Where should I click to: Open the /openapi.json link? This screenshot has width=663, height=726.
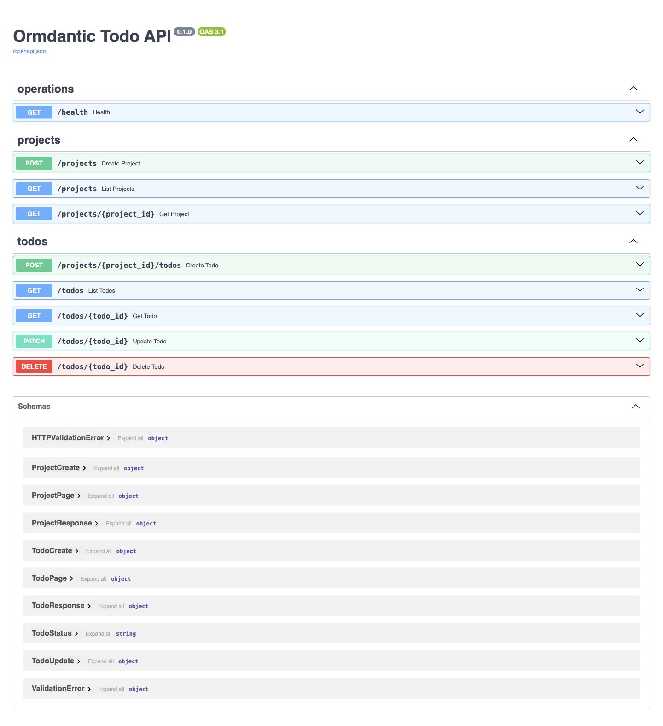[x=29, y=51]
